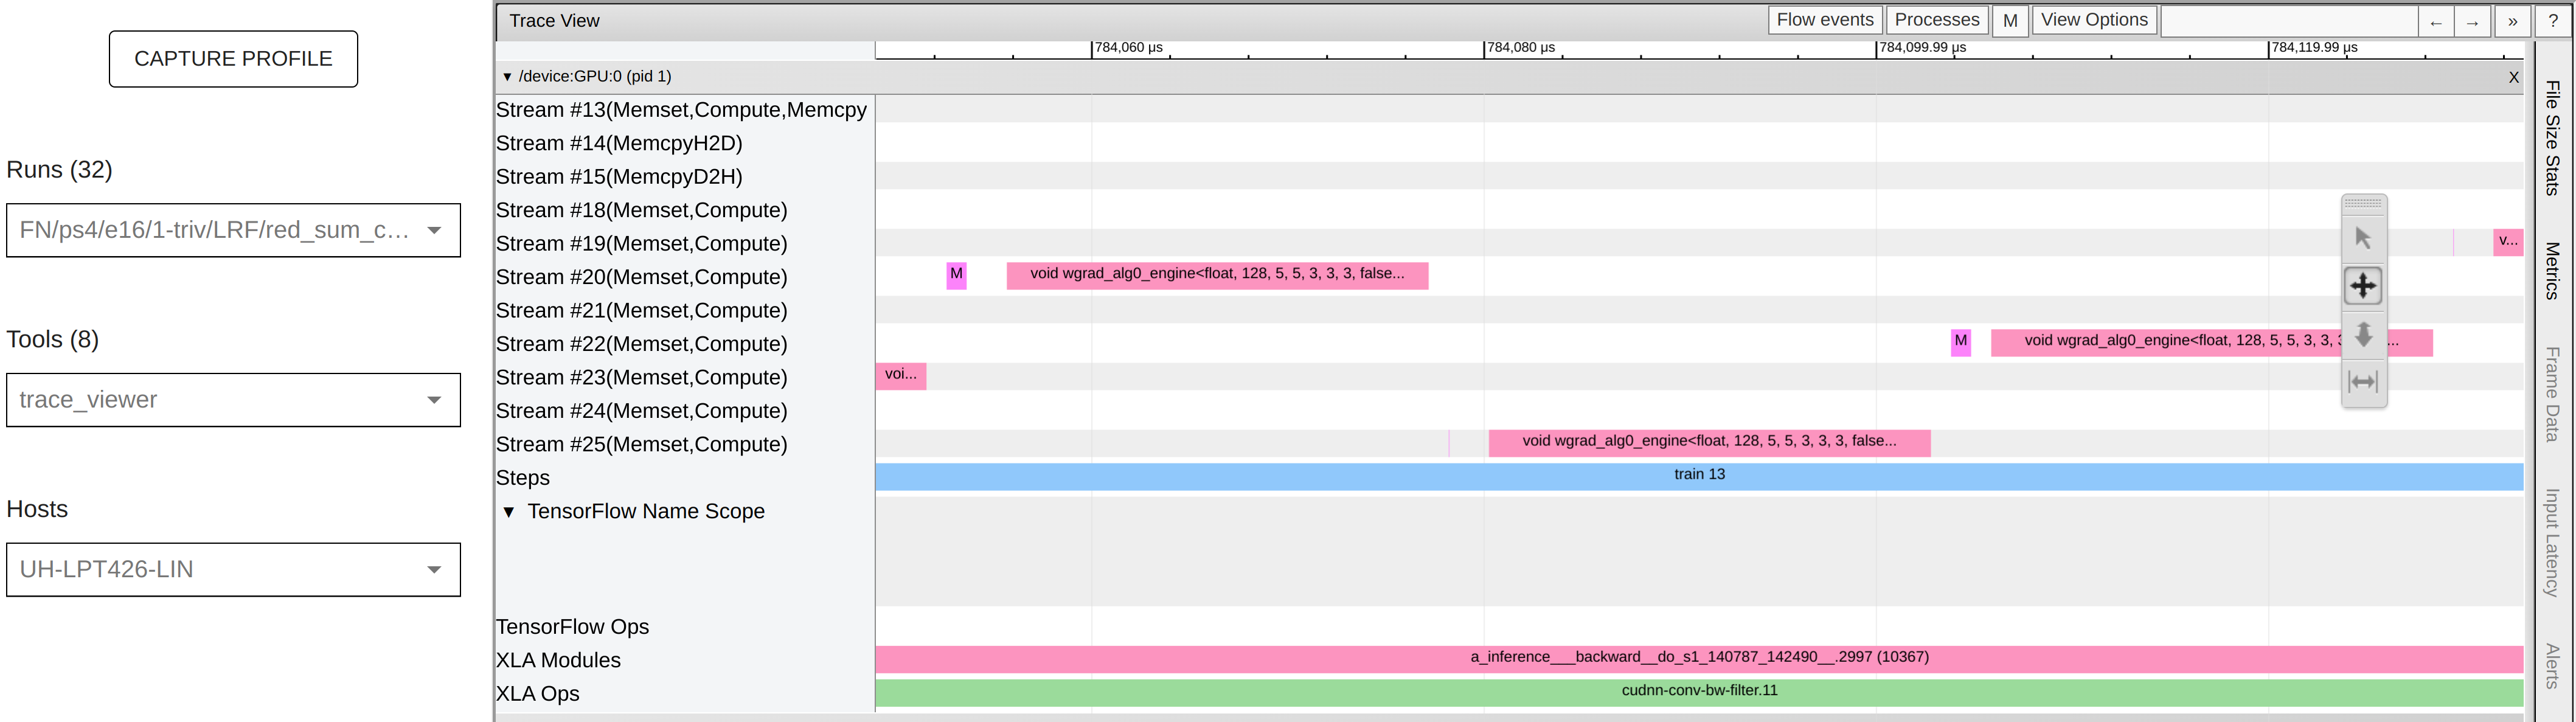The image size is (2576, 722).
Task: Open the Alerts side tab
Action: [x=2553, y=666]
